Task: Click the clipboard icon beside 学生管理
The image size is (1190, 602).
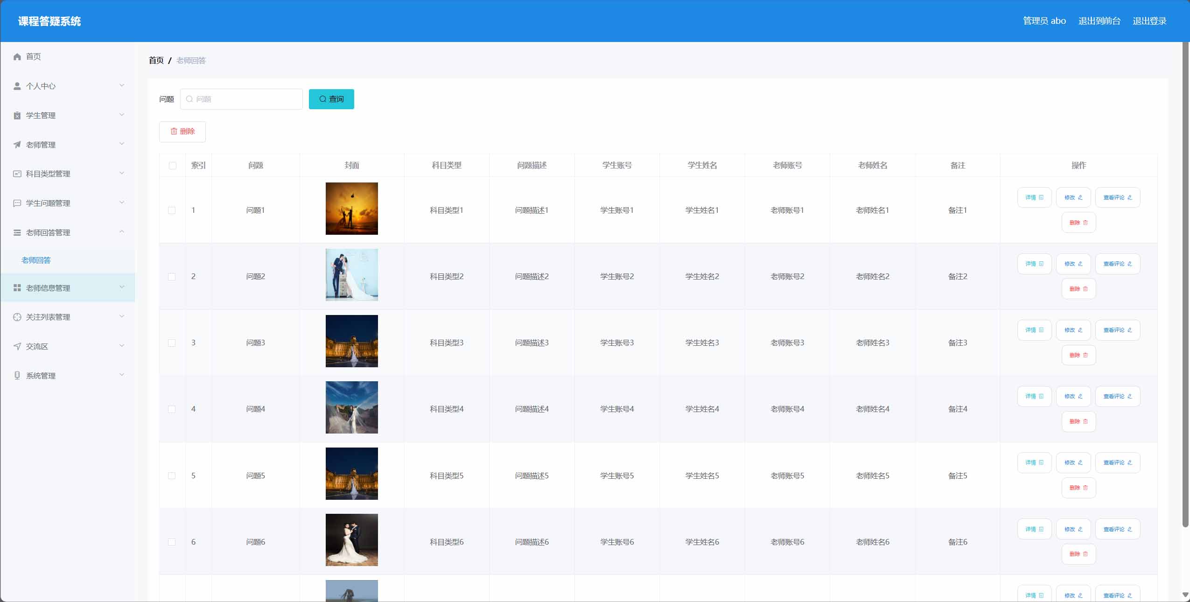Action: coord(17,115)
